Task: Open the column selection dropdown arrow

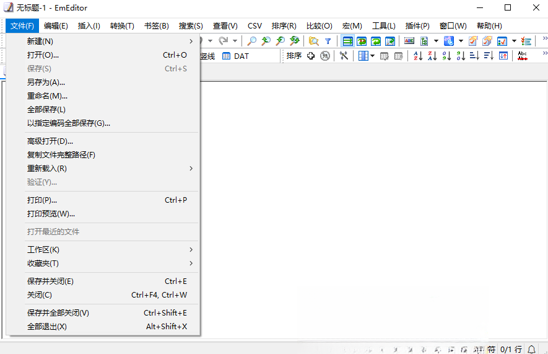Action: [373, 56]
